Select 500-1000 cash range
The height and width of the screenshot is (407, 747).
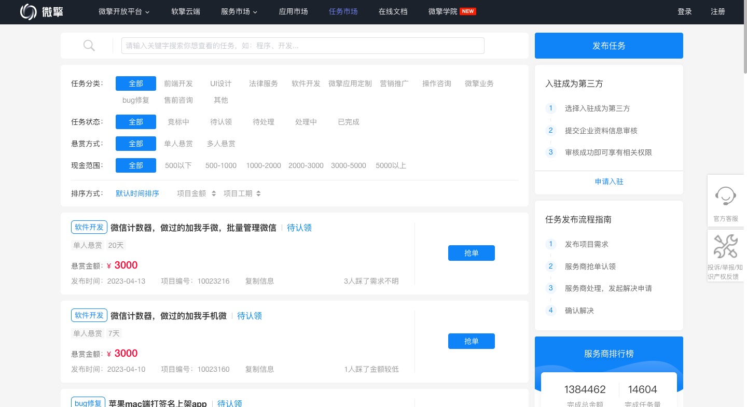[x=221, y=165]
